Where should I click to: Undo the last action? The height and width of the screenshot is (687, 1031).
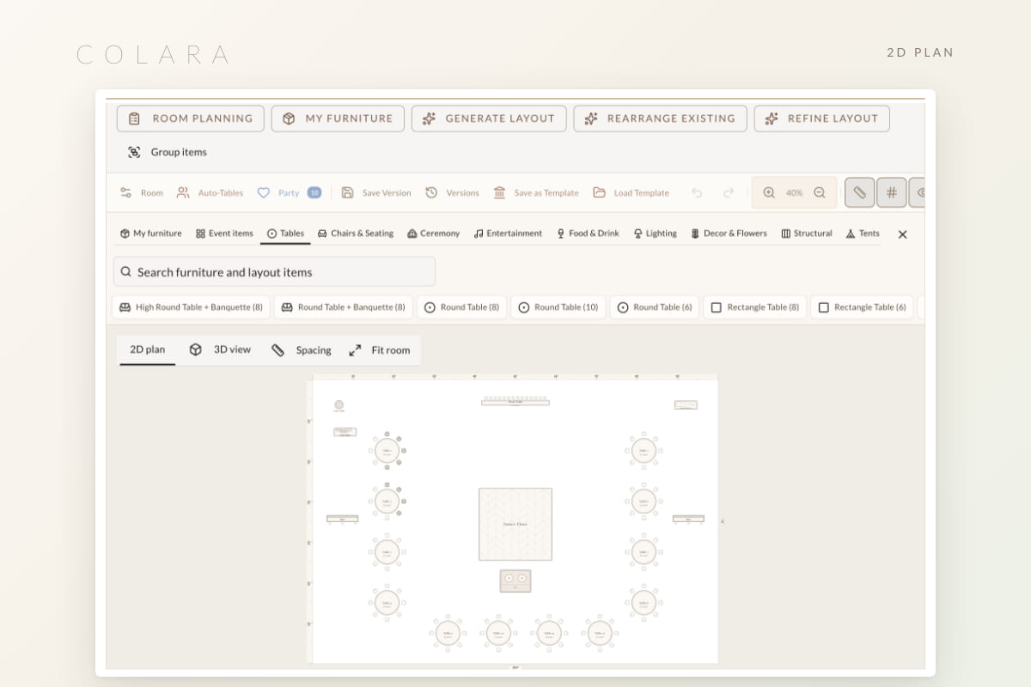[x=697, y=193]
